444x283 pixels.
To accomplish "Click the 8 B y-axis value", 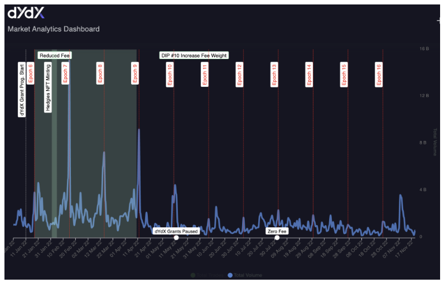I will pyautogui.click(x=423, y=143).
